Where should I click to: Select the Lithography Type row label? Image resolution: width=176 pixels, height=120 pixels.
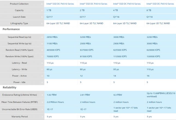click(x=19, y=23)
